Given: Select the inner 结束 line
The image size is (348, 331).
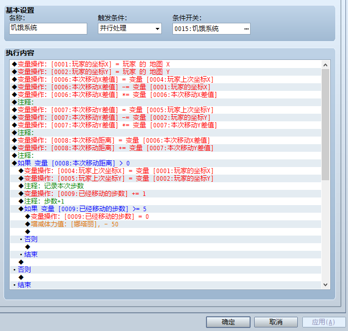Looking at the screenshot, I should pos(165,254).
